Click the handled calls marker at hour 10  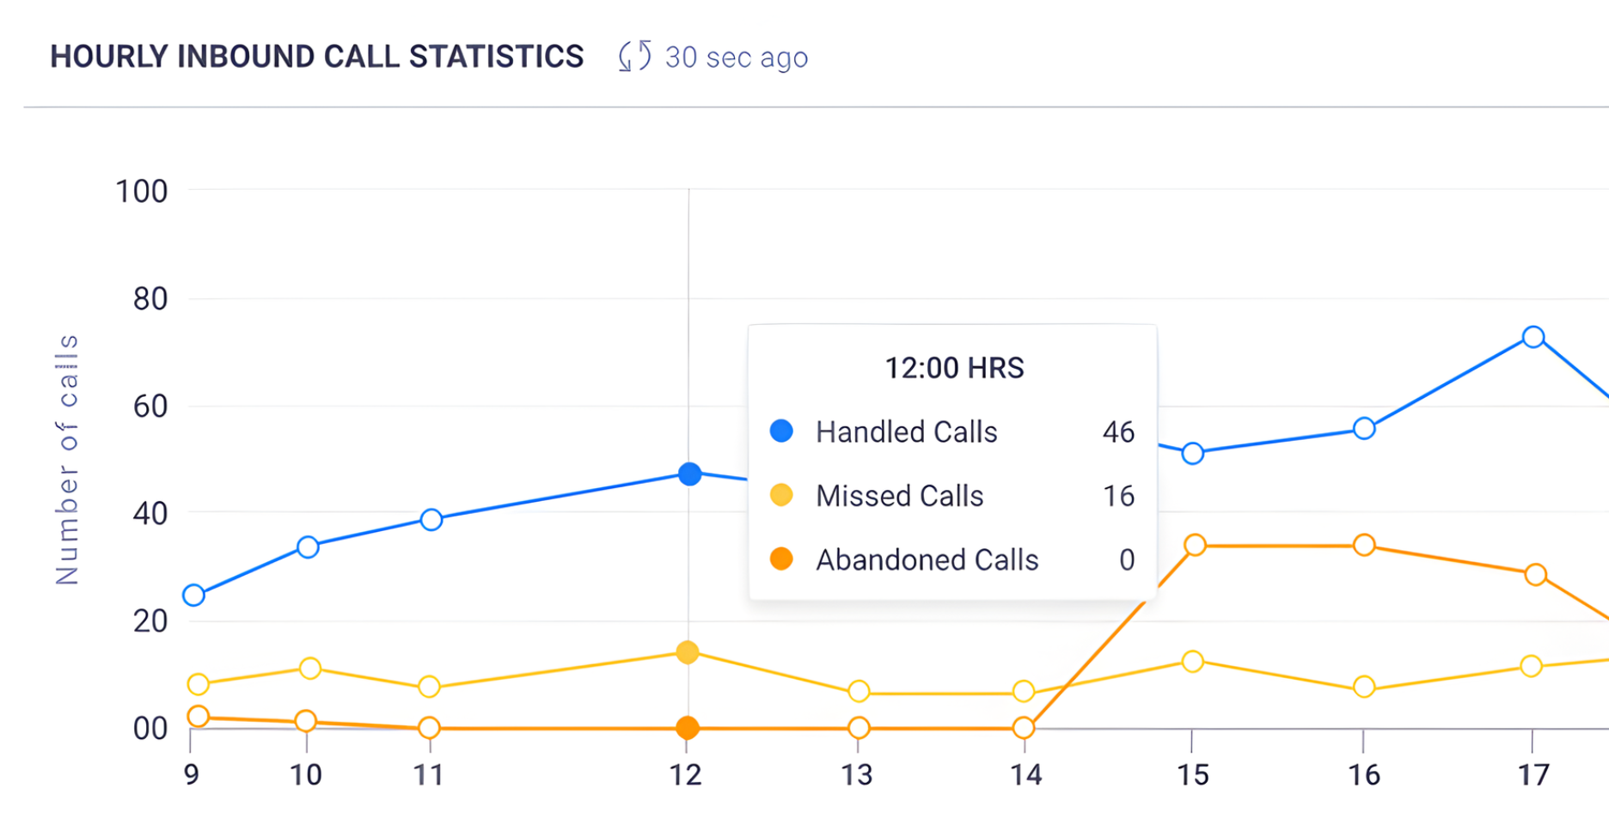tap(308, 547)
